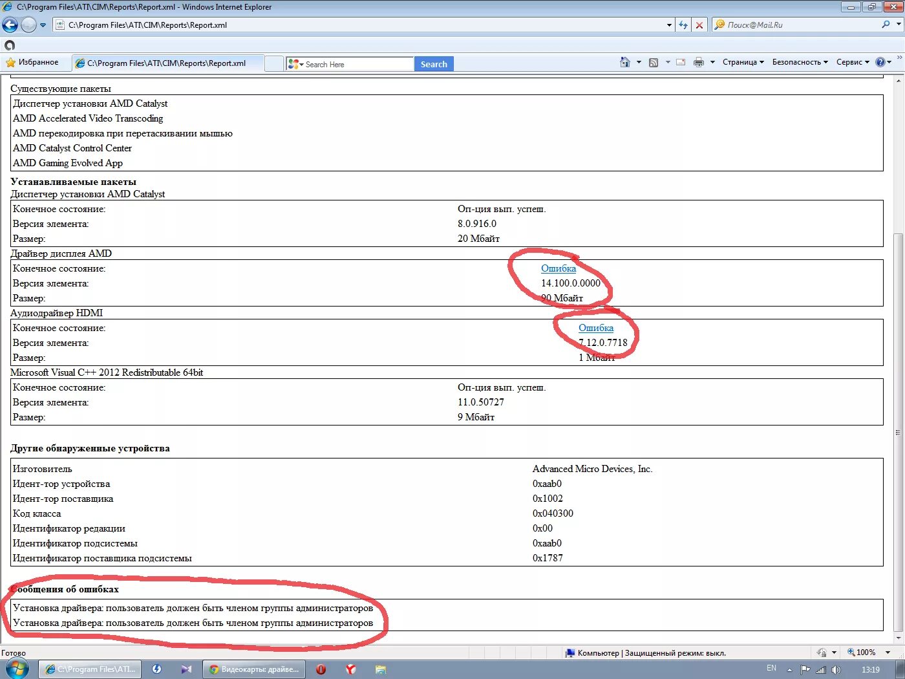Viewport: 905px width, 679px height.
Task: Select the Advanced Micro Devices, Inc. value
Action: tap(592, 469)
